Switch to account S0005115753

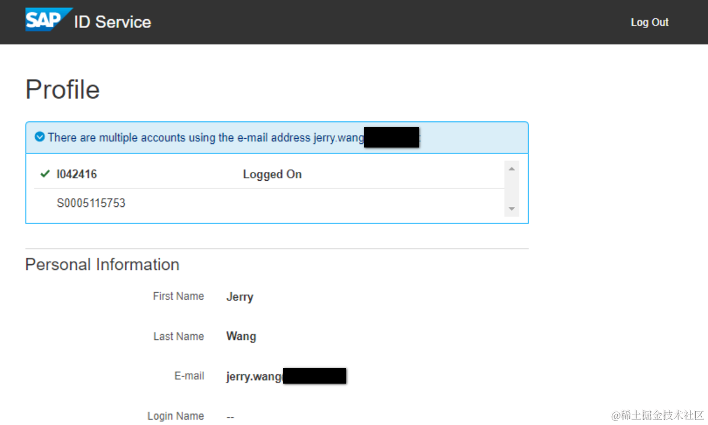pos(269,203)
